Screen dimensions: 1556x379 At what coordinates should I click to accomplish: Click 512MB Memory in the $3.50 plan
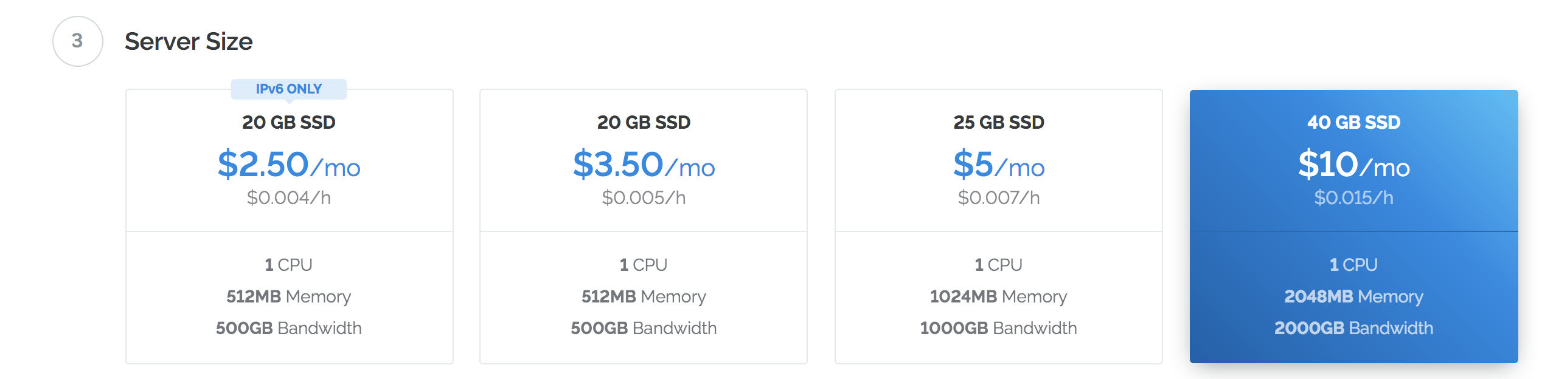[x=644, y=296]
